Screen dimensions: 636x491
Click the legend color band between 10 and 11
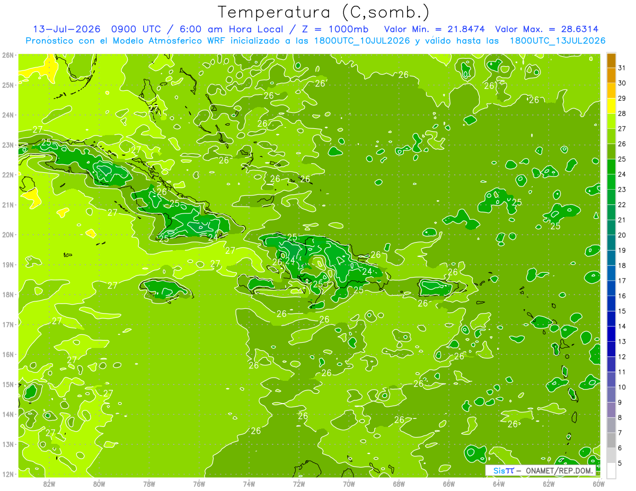[611, 379]
